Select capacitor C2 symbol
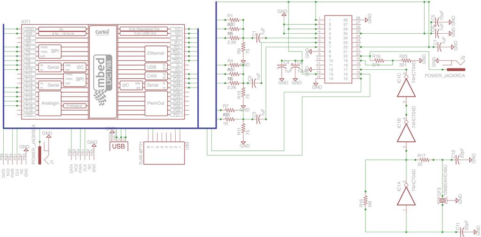 coord(255,83)
